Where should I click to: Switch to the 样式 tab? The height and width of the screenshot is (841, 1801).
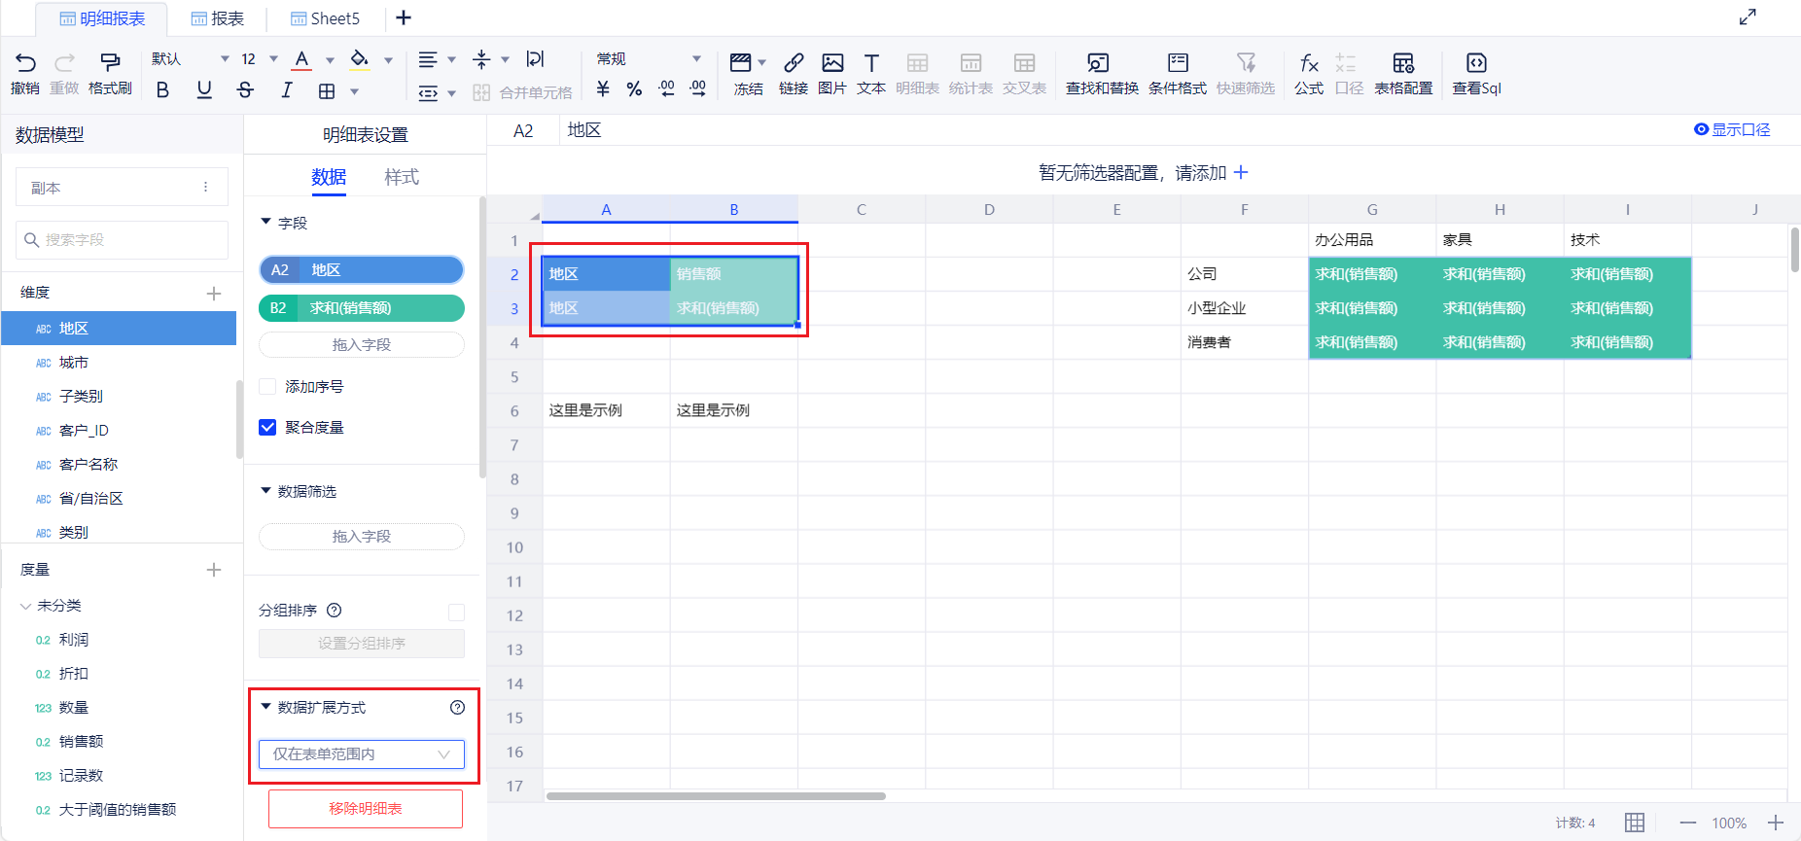[x=401, y=177]
